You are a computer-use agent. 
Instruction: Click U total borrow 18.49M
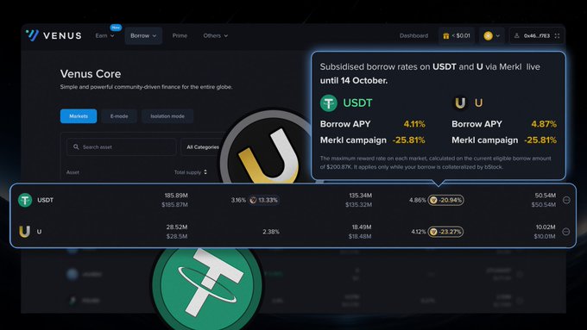pos(362,227)
